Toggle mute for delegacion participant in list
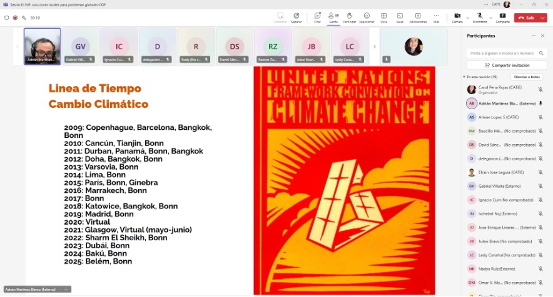553x297 pixels. (540, 158)
